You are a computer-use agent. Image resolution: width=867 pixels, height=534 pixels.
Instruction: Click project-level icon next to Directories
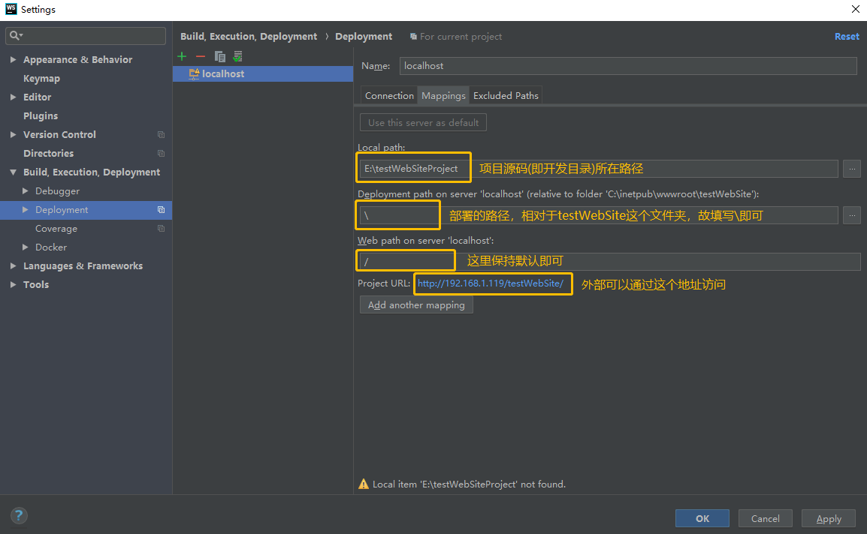coord(161,154)
